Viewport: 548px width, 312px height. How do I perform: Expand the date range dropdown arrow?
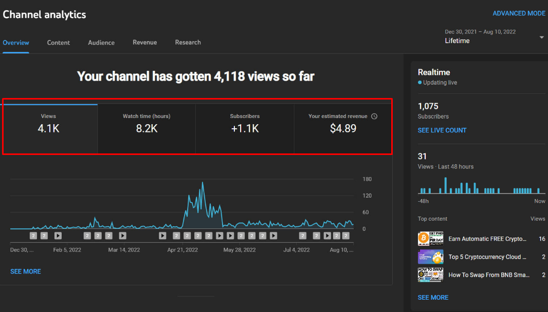coord(541,37)
